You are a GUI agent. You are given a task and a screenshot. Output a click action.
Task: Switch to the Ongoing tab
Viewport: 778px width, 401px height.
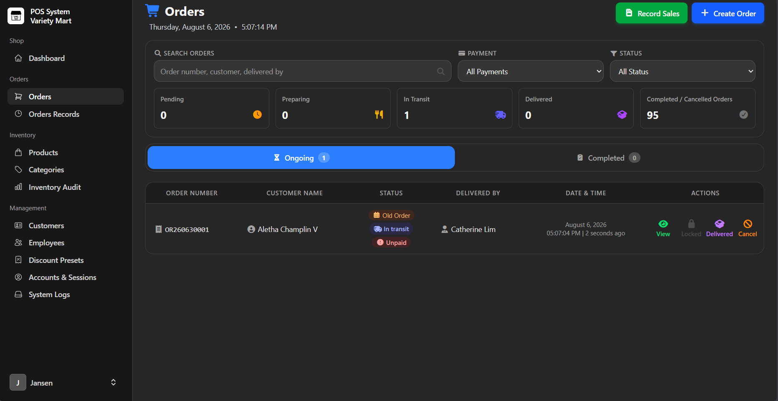[x=301, y=158]
